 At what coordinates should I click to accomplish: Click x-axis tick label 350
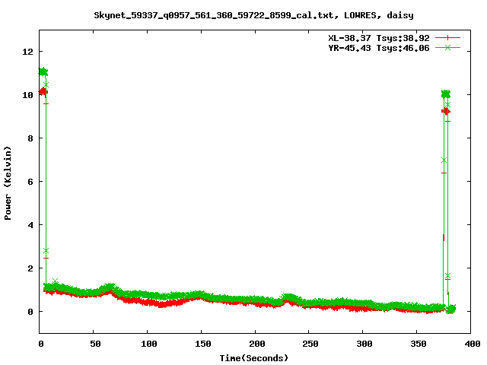pyautogui.click(x=419, y=344)
